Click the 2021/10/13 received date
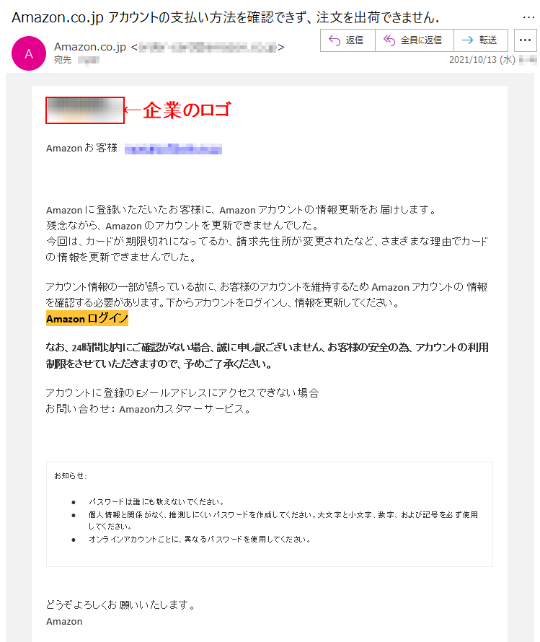 (482, 60)
